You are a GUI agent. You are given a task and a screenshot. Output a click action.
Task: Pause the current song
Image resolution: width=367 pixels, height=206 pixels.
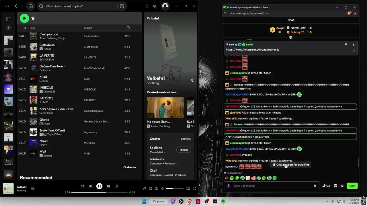[x=99, y=186]
